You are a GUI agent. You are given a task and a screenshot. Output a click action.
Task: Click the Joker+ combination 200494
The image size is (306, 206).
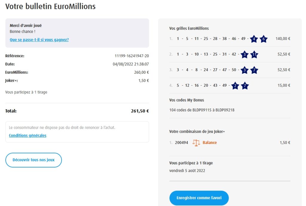click(x=181, y=143)
